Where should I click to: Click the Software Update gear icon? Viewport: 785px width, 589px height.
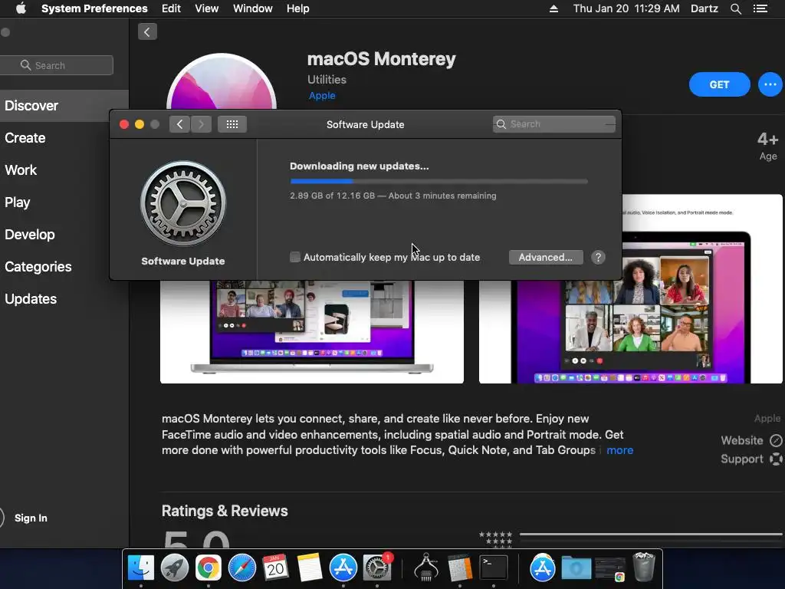point(183,203)
